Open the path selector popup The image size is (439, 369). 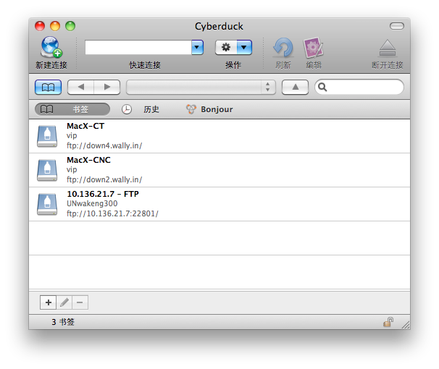(201, 88)
